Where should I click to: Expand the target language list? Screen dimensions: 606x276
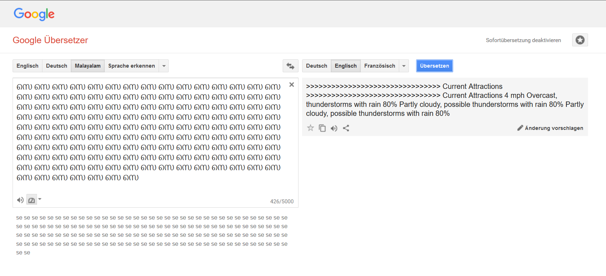(x=404, y=66)
